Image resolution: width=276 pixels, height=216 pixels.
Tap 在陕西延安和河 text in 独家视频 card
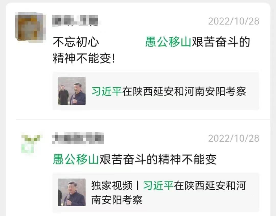tap(210, 186)
